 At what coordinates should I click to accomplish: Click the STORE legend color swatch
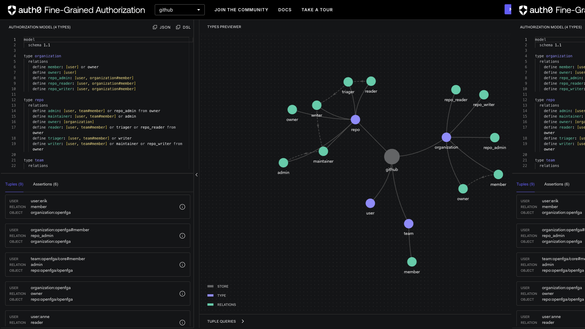click(x=210, y=286)
